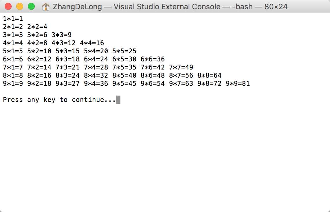Click 8*4=32 in the output
This screenshot has width=330, height=212.
pyautogui.click(x=96, y=75)
